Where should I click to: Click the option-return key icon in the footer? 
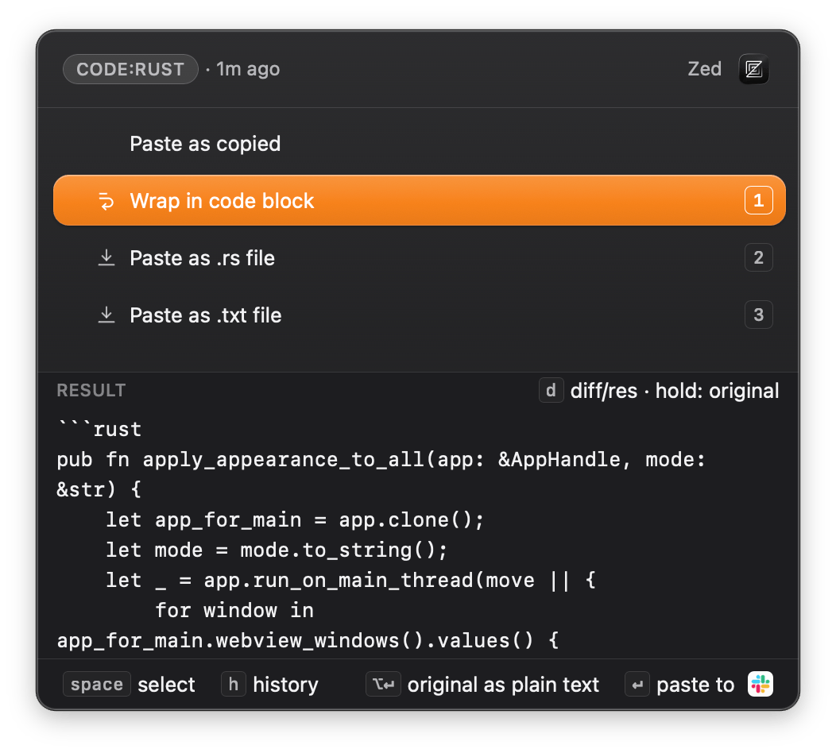[x=383, y=684]
